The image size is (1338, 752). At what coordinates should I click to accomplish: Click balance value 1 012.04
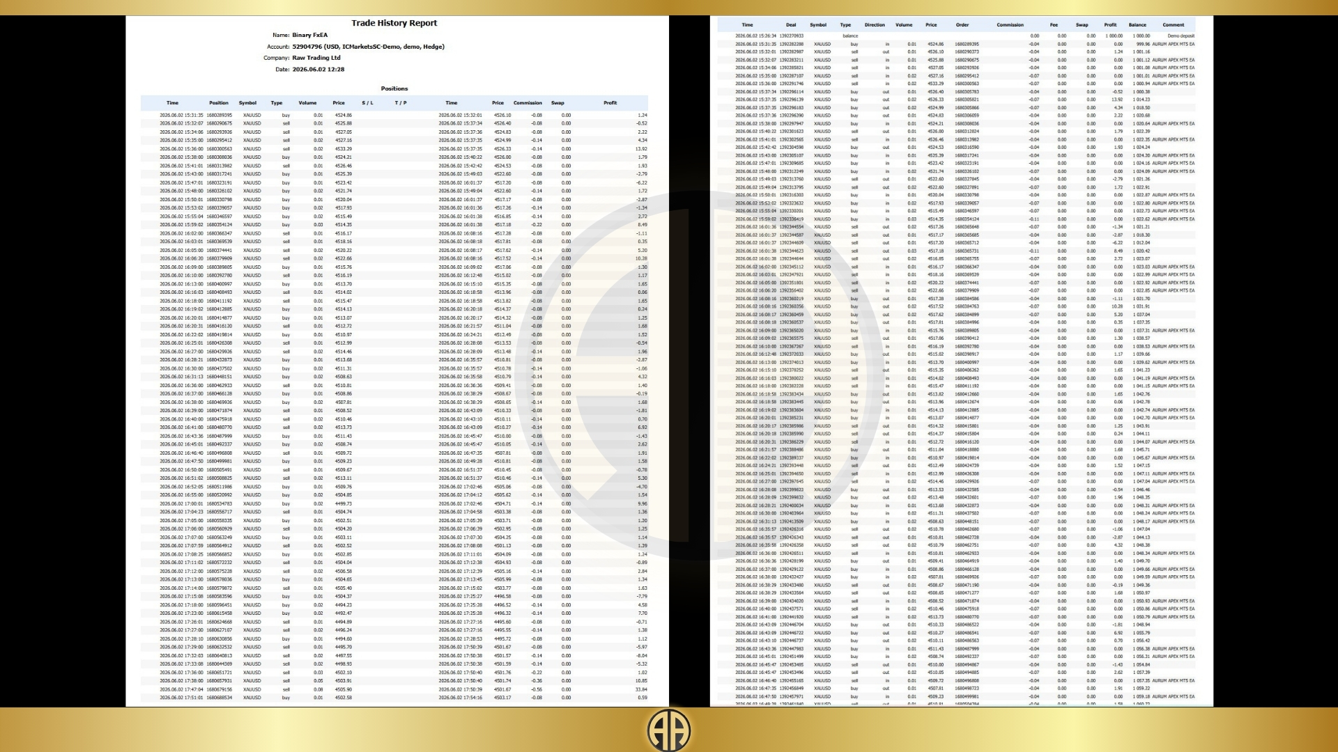click(x=1141, y=243)
